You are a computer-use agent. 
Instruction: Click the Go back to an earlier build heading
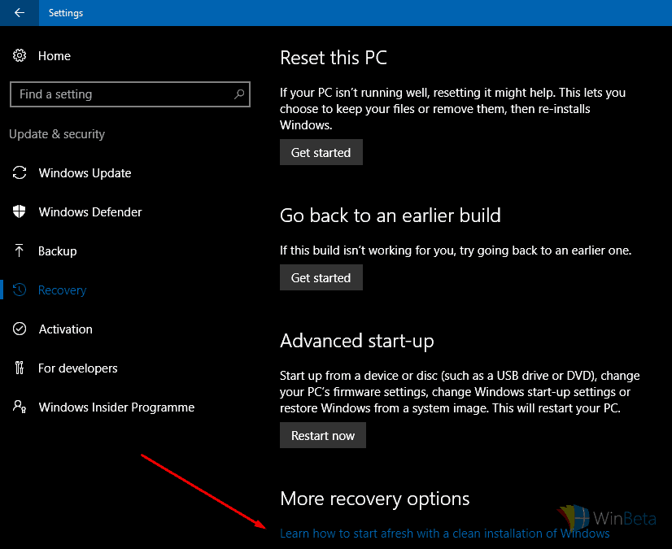click(x=391, y=216)
